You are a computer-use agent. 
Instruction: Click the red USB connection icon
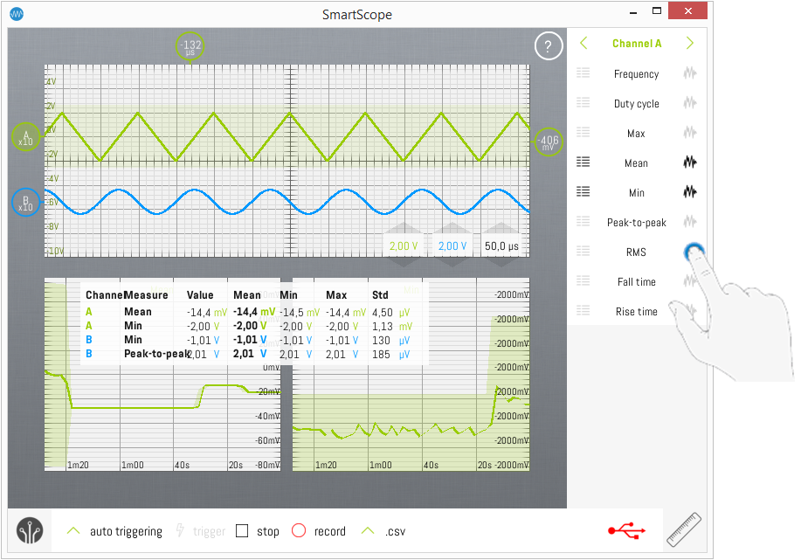pyautogui.click(x=627, y=530)
